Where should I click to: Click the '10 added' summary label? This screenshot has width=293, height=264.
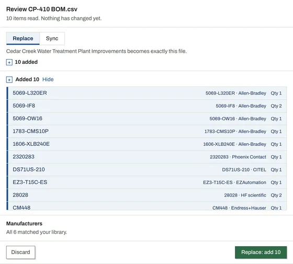[26, 62]
